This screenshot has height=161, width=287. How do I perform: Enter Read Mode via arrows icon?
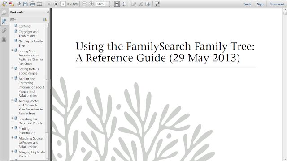[x=157, y=4]
